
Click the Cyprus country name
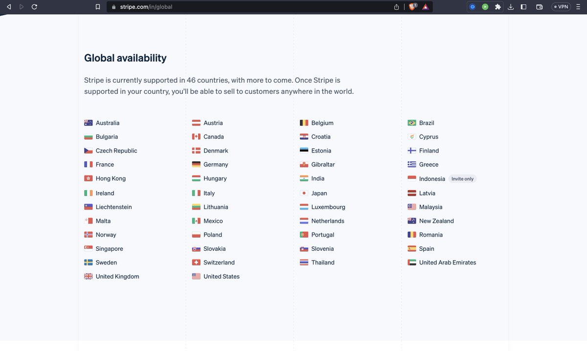[x=429, y=137]
